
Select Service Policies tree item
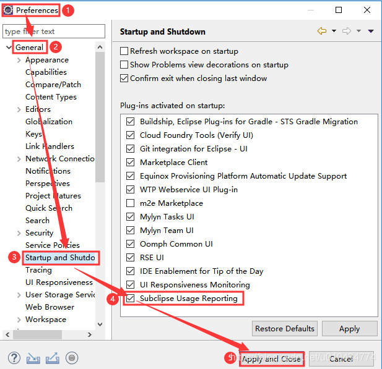(53, 245)
